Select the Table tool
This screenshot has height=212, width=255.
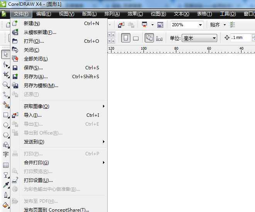(6, 165)
